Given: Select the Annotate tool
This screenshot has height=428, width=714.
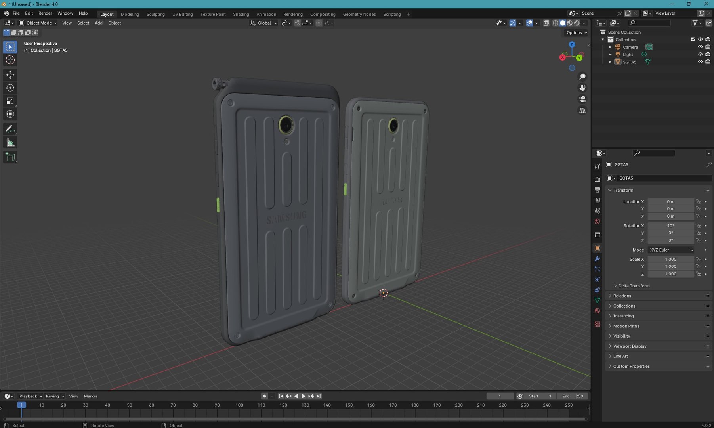Looking at the screenshot, I should pyautogui.click(x=10, y=129).
